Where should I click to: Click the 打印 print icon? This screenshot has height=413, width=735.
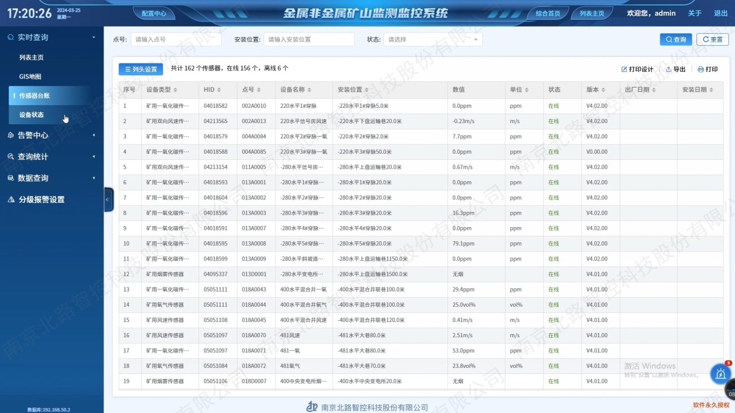[x=701, y=69]
